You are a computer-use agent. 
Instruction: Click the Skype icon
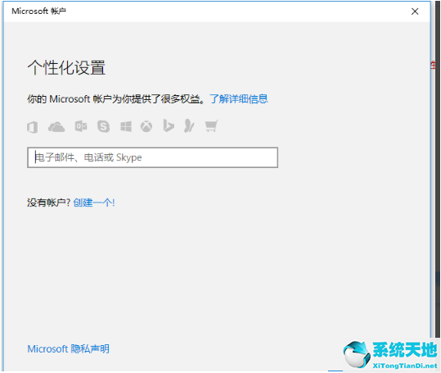(x=103, y=126)
